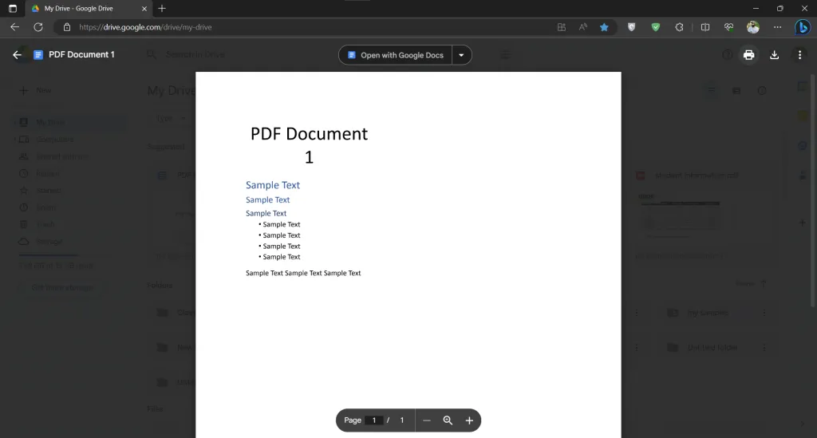The width and height of the screenshot is (817, 438).
Task: Expand the Open with dropdown arrow
Action: click(461, 55)
